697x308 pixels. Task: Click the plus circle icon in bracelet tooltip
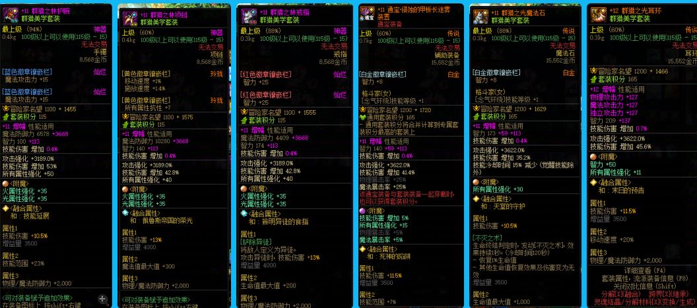click(102, 299)
